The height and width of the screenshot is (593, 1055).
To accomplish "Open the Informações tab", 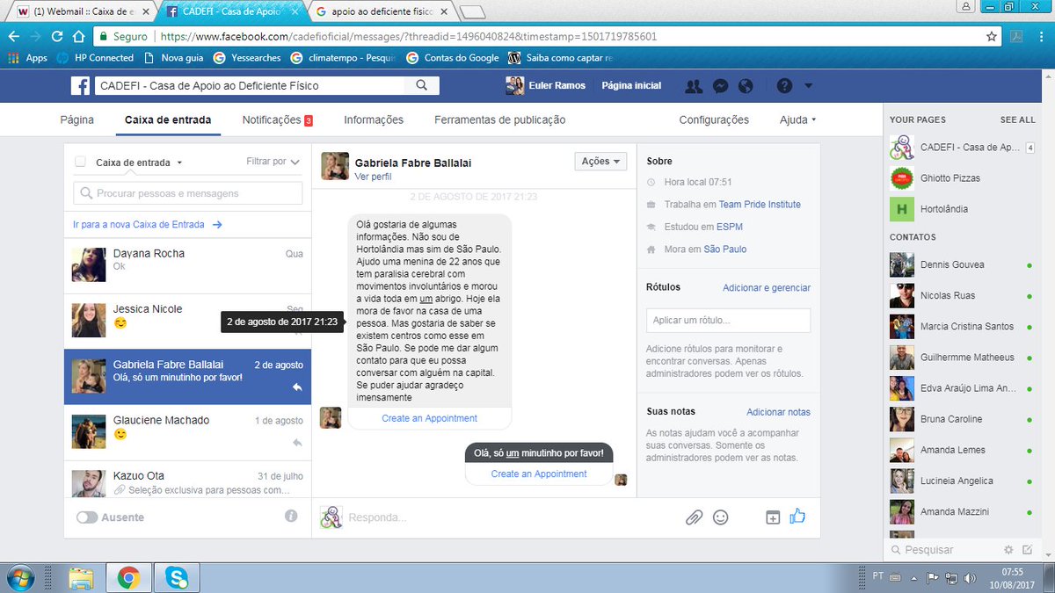I will [x=374, y=119].
